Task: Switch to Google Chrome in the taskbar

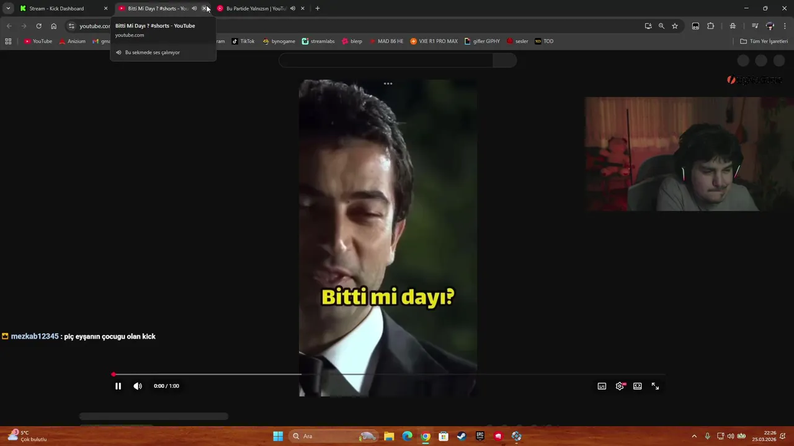Action: 425,436
